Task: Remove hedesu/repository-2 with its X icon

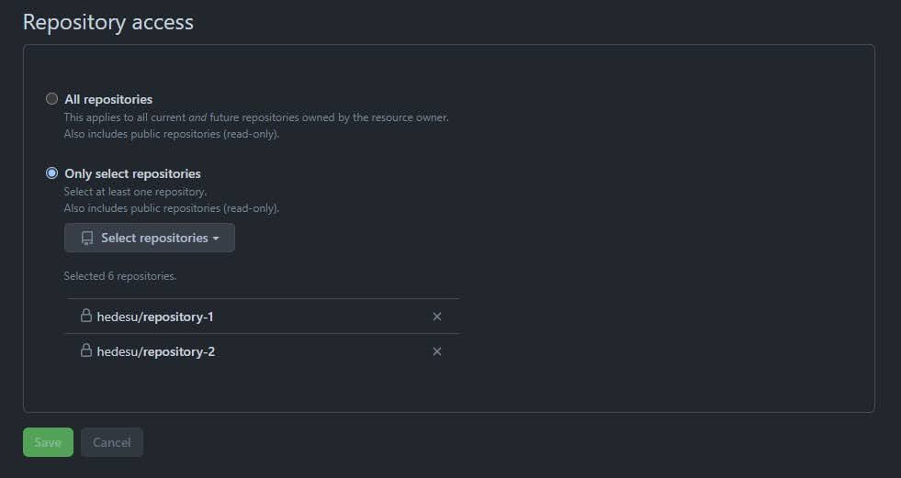Action: 437,351
